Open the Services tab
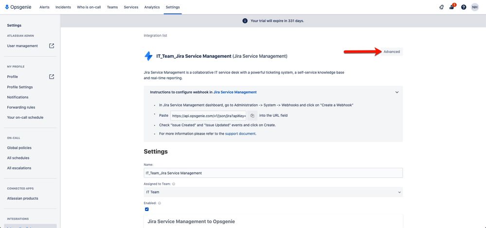 click(131, 7)
